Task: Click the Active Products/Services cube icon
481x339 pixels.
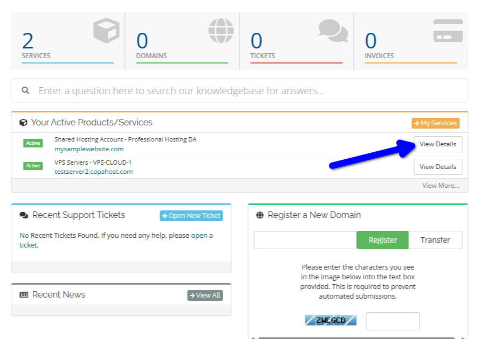Action: click(x=23, y=122)
